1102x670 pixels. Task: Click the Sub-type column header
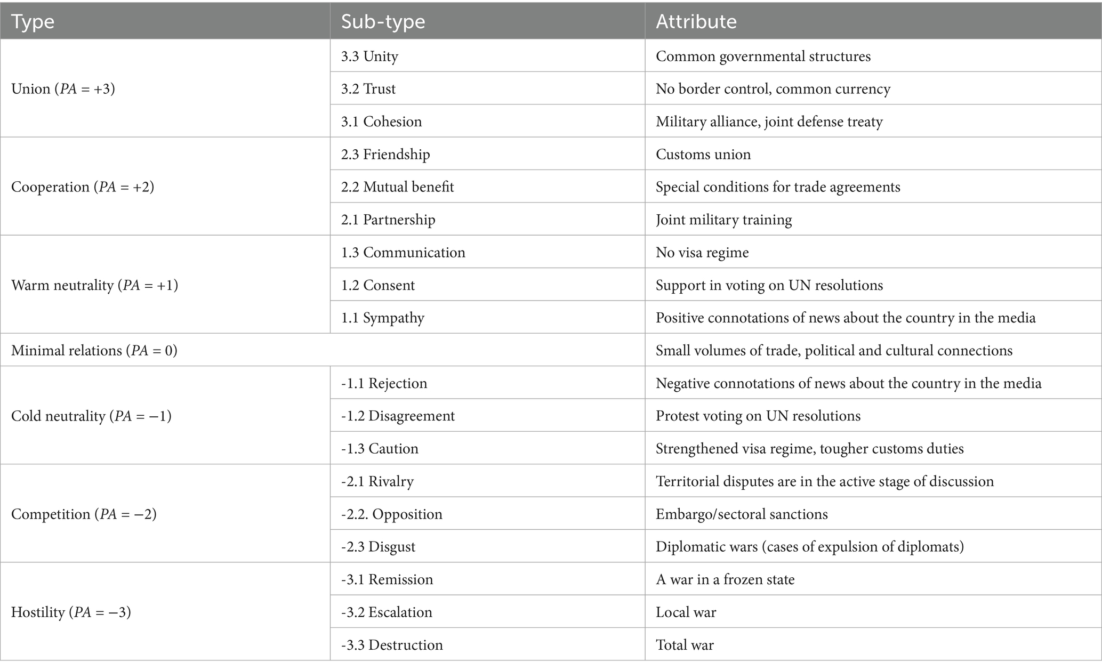[x=383, y=21]
